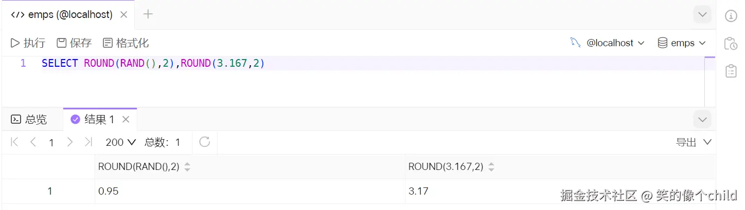Click the Save (保存) disk icon
Viewport: 745px width, 210px height.
(x=62, y=43)
